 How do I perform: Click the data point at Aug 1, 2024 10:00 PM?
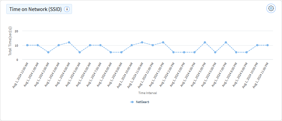click(257, 45)
